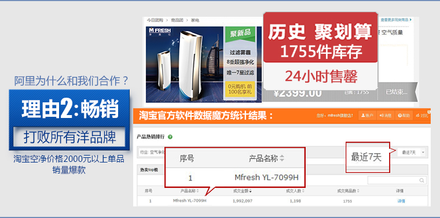Open 消息 messages with speaker icon
Image resolution: width=440 pixels, height=218 pixels.
click(x=385, y=116)
